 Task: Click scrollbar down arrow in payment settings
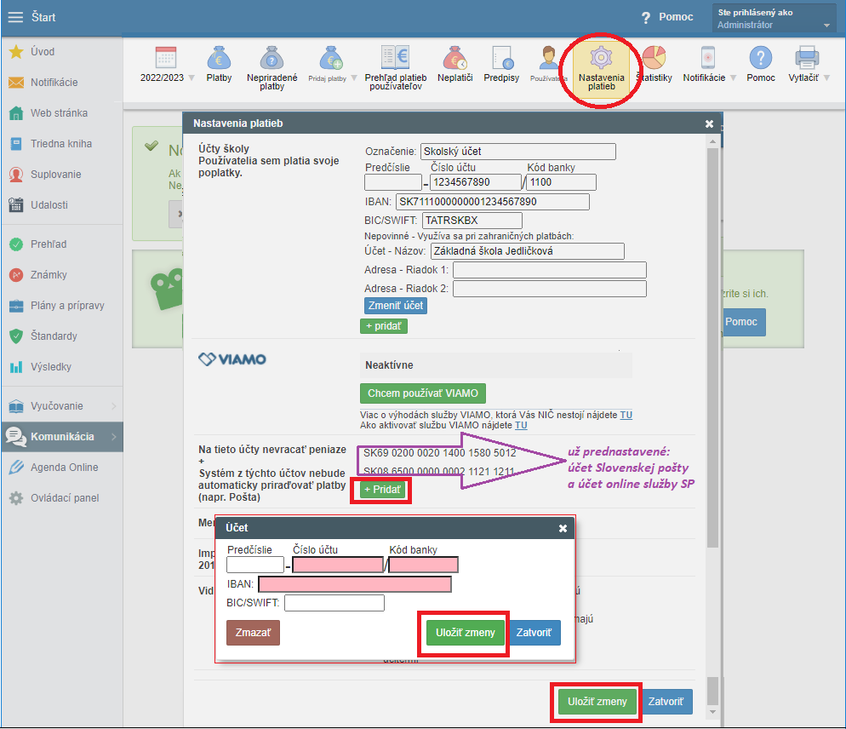(x=712, y=712)
